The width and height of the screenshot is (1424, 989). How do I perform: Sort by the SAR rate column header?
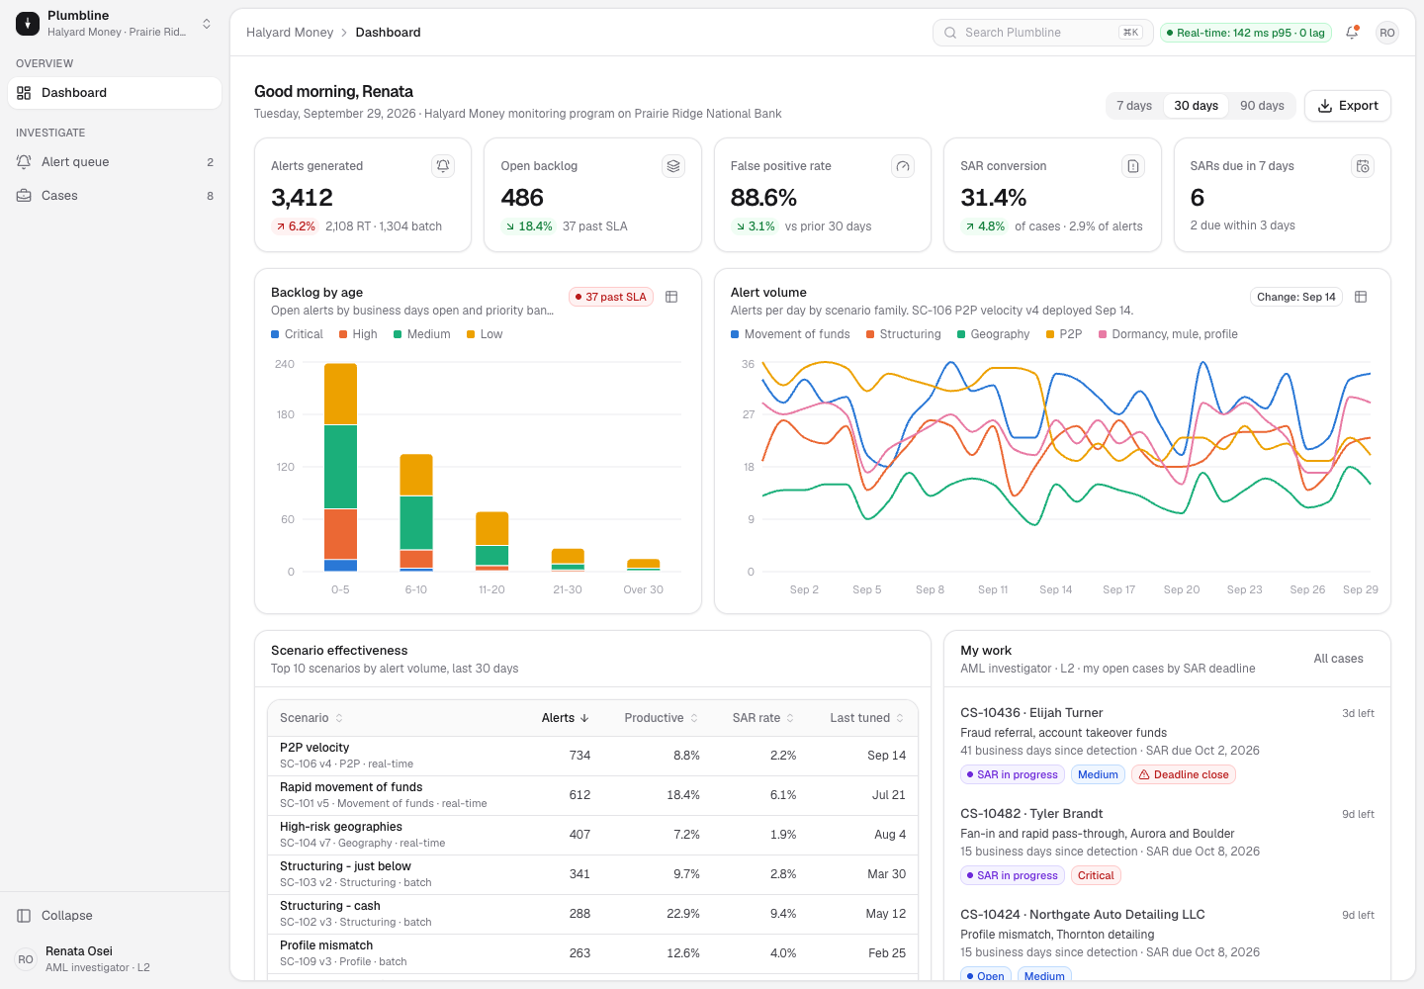(762, 718)
